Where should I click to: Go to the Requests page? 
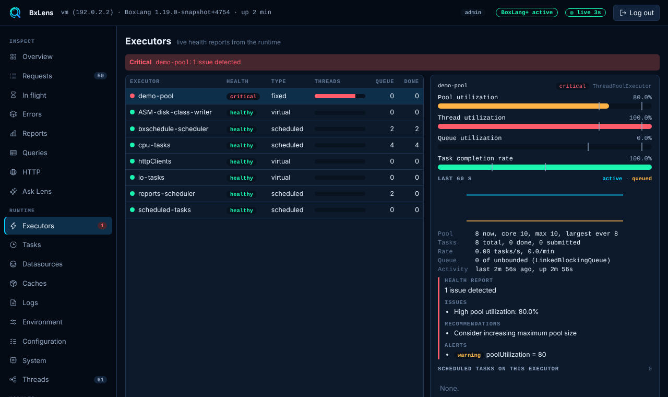pos(58,76)
